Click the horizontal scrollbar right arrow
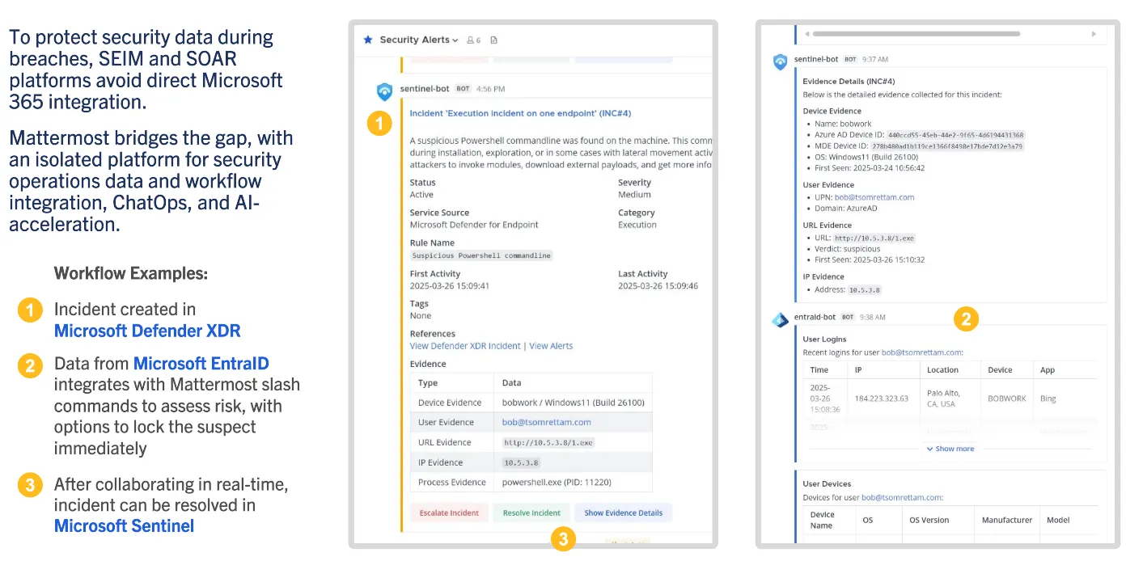 point(1094,34)
